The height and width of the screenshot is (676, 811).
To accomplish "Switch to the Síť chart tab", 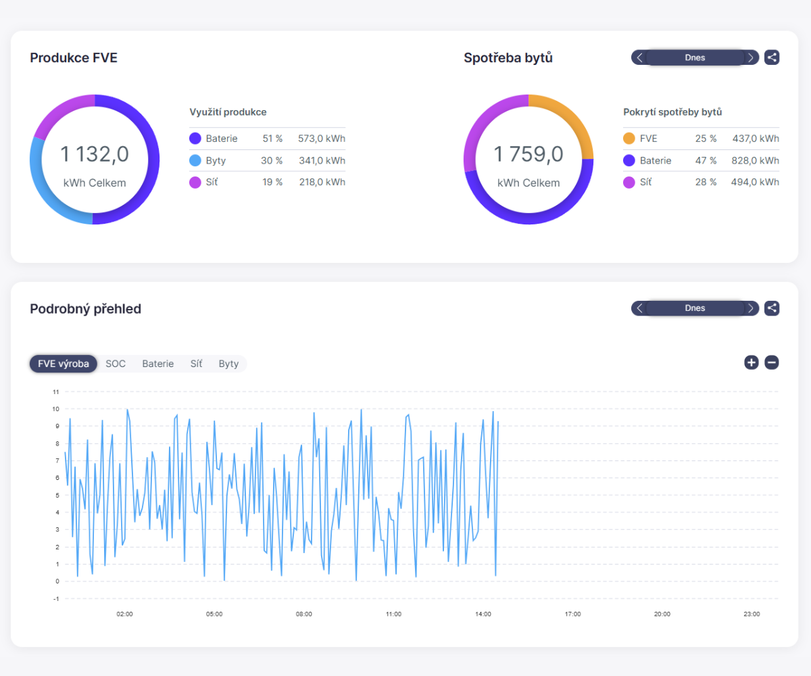I will [x=196, y=364].
